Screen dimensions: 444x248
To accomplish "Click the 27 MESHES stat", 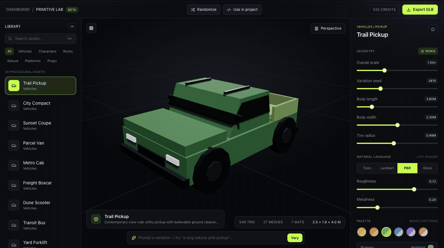I will (273, 222).
